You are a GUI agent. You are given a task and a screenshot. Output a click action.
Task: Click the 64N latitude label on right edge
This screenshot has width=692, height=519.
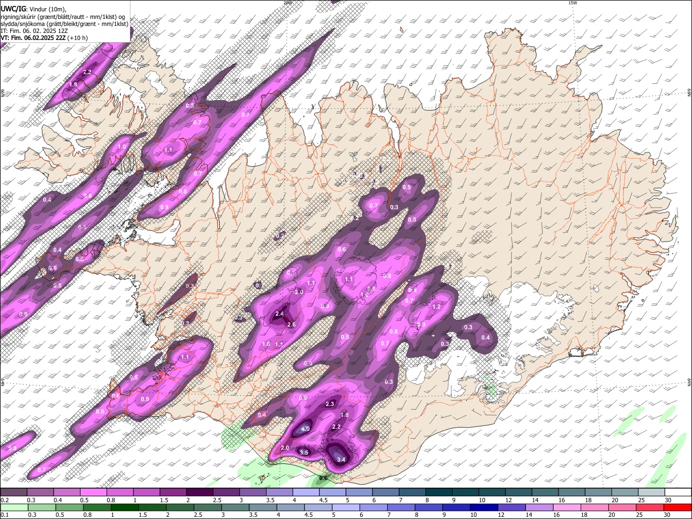689,382
